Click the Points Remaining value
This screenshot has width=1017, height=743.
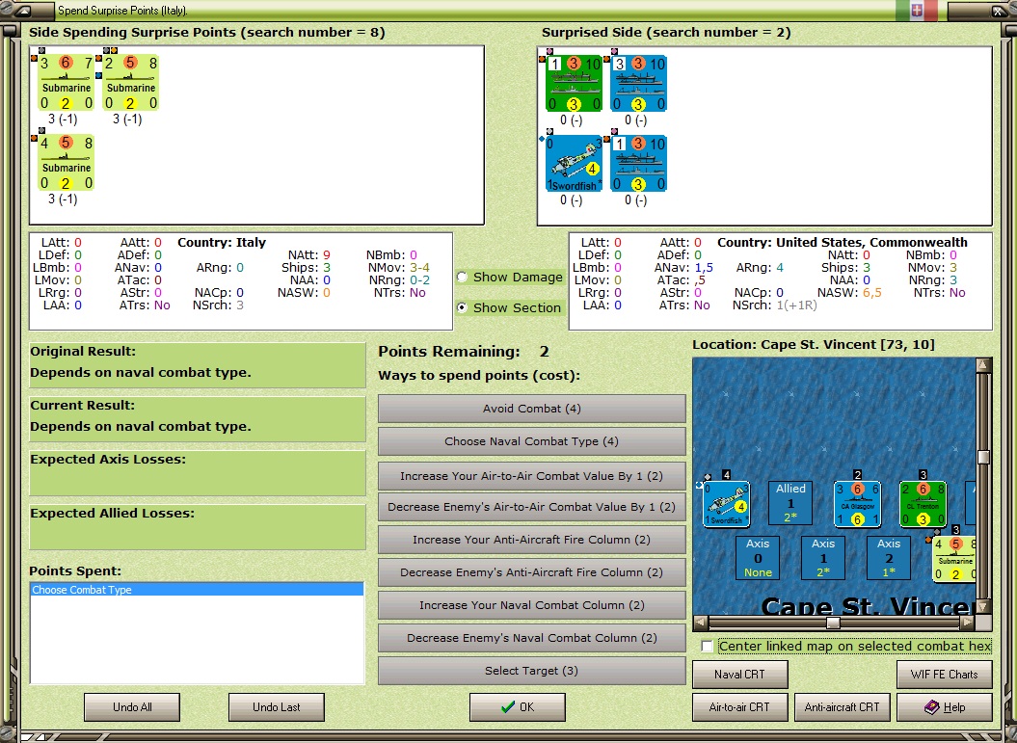click(x=545, y=352)
